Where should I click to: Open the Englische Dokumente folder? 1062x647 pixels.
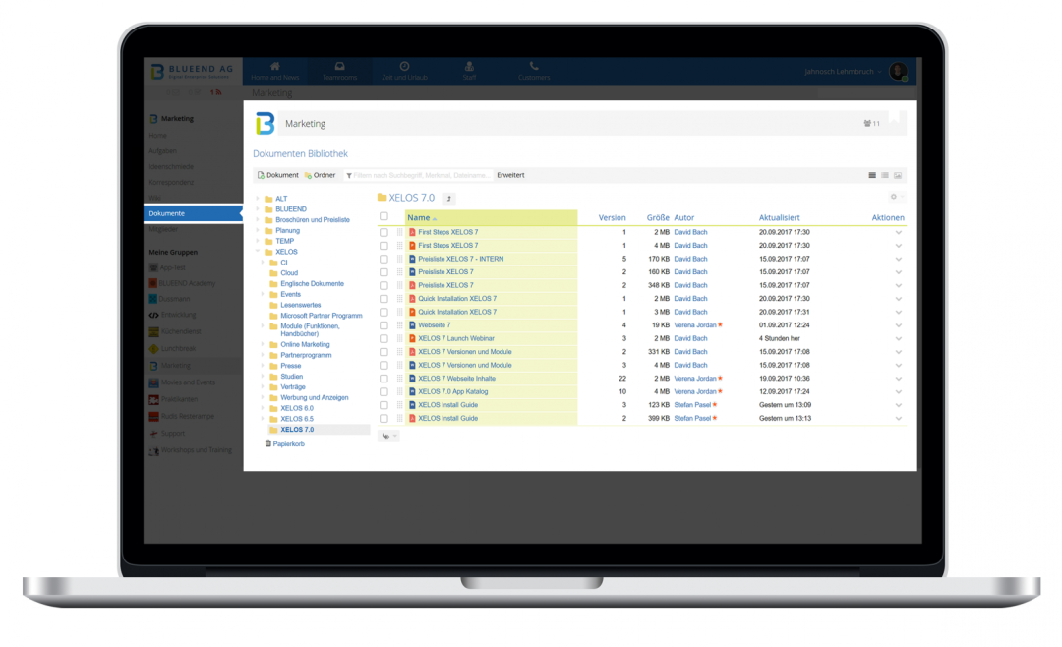pyautogui.click(x=313, y=284)
